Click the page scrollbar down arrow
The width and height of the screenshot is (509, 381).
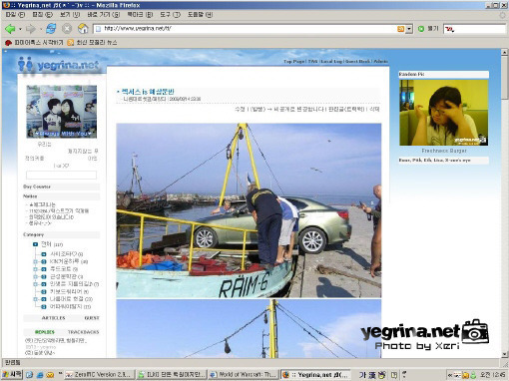pyautogui.click(x=504, y=354)
